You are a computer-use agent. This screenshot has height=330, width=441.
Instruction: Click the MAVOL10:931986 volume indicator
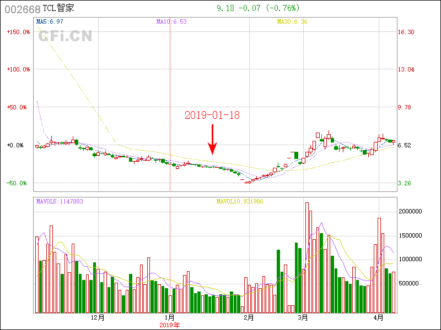pos(239,201)
